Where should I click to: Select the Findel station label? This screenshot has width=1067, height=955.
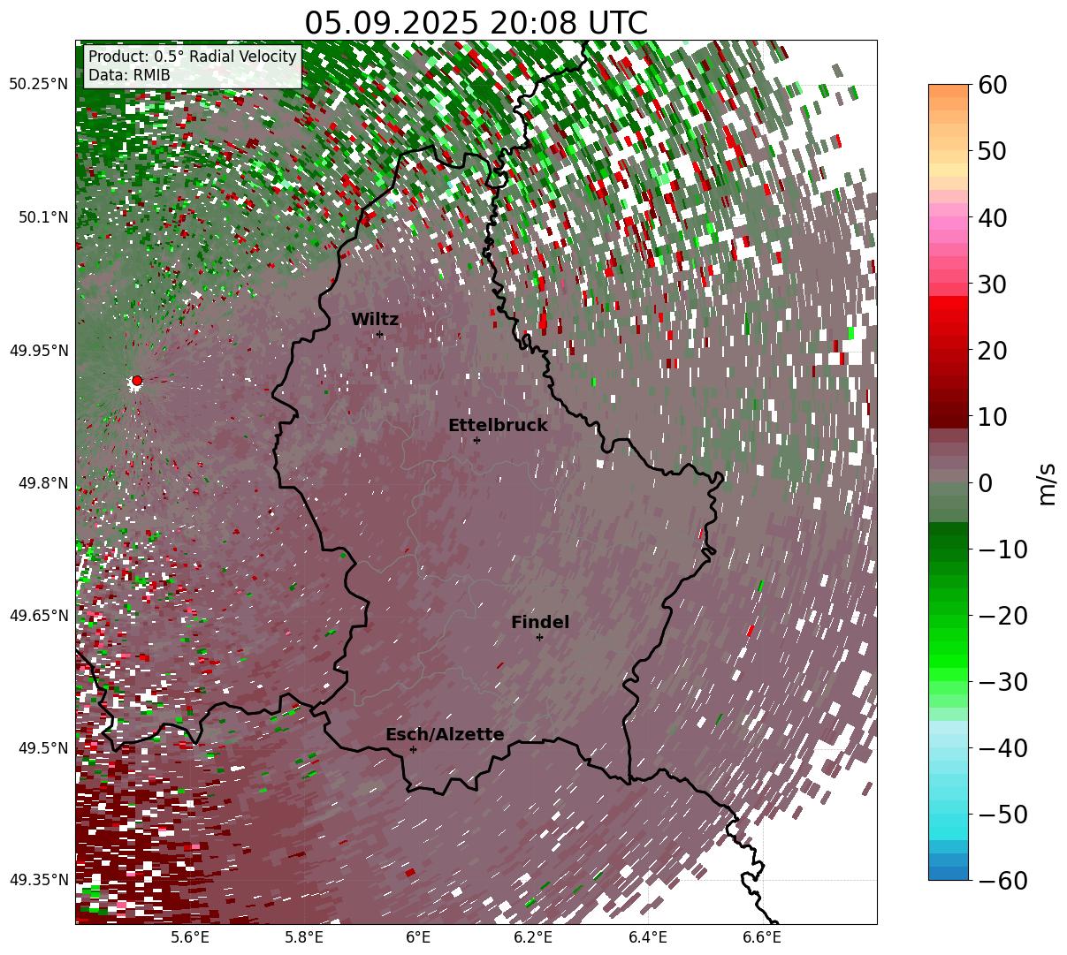tap(540, 623)
